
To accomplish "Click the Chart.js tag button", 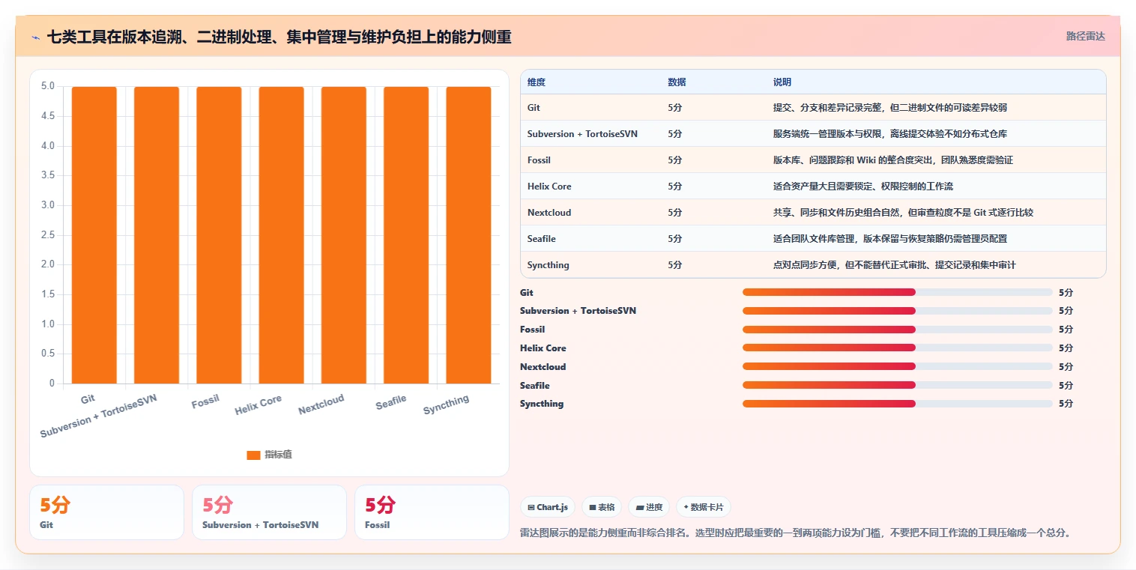I will [548, 507].
